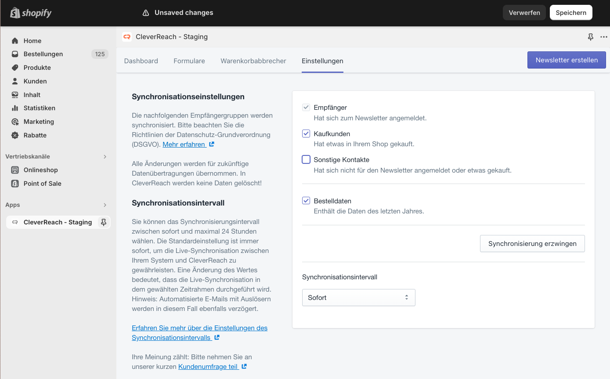Click the Speichern button
Viewport: 610px width, 379px height.
(571, 13)
